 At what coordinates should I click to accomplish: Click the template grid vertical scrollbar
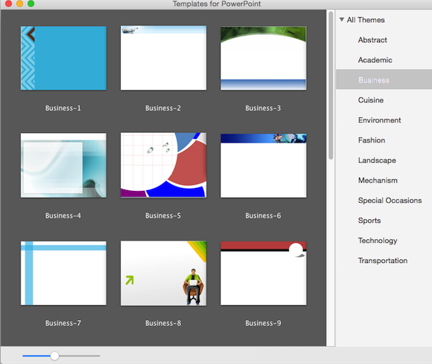331,85
